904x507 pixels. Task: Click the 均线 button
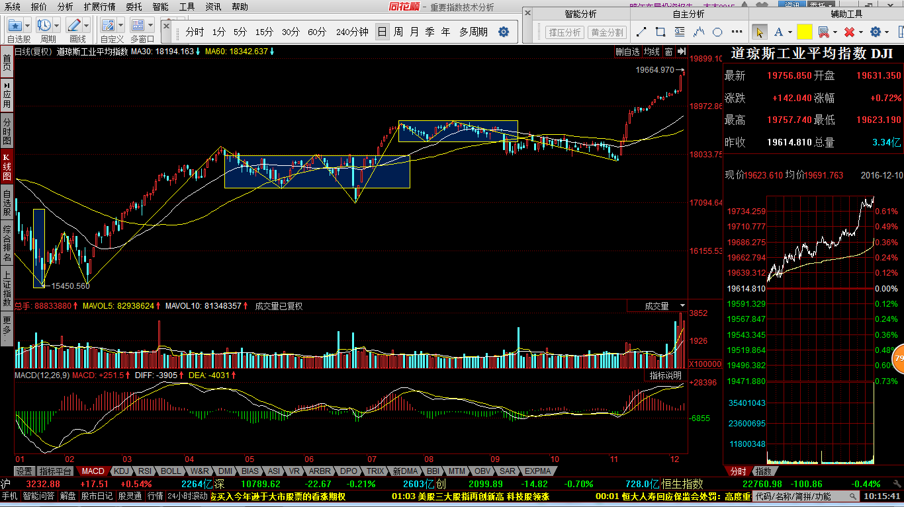click(652, 52)
